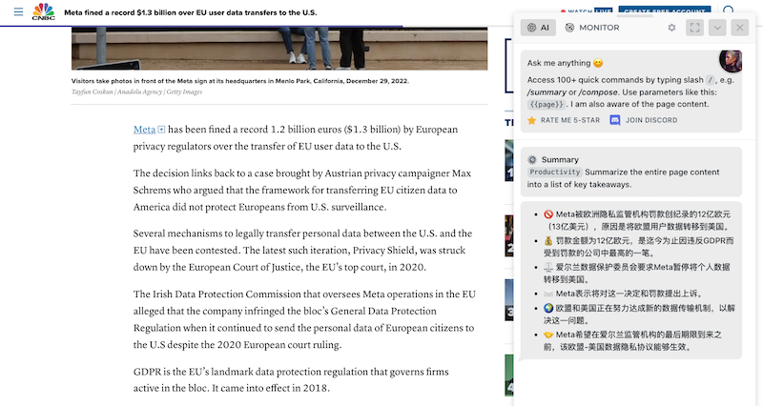Click the yellow star rating icon

(x=531, y=120)
